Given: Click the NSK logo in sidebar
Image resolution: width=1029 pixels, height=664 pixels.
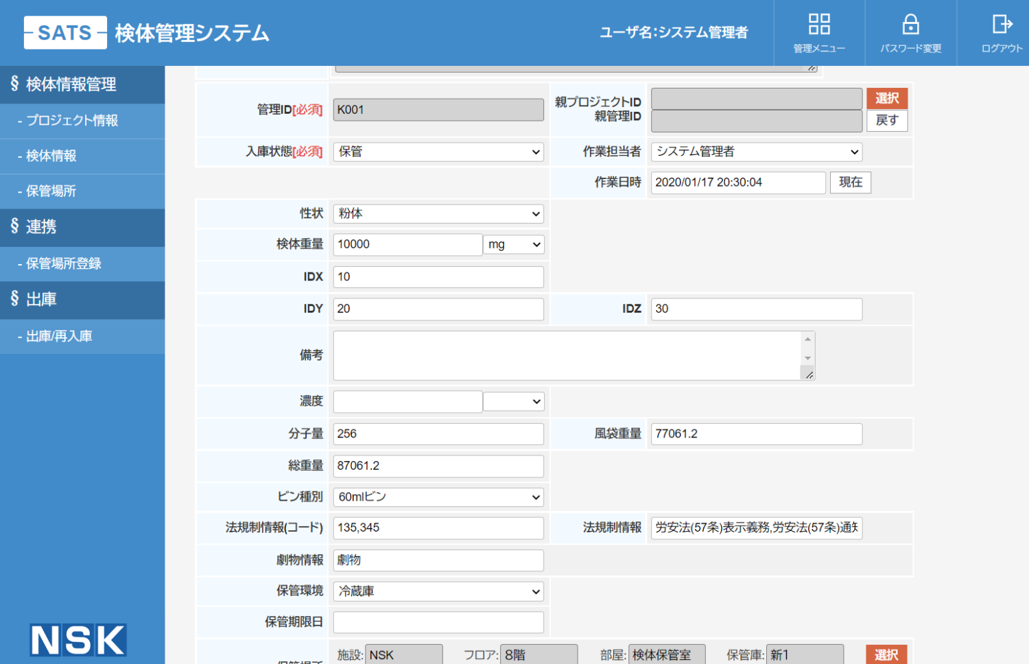Looking at the screenshot, I should (78, 640).
